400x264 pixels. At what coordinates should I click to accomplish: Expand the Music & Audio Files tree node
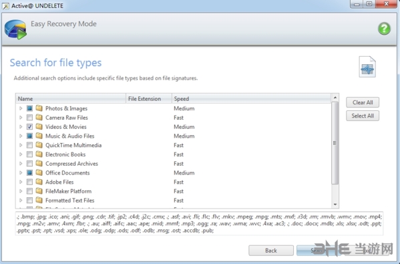pos(21,136)
